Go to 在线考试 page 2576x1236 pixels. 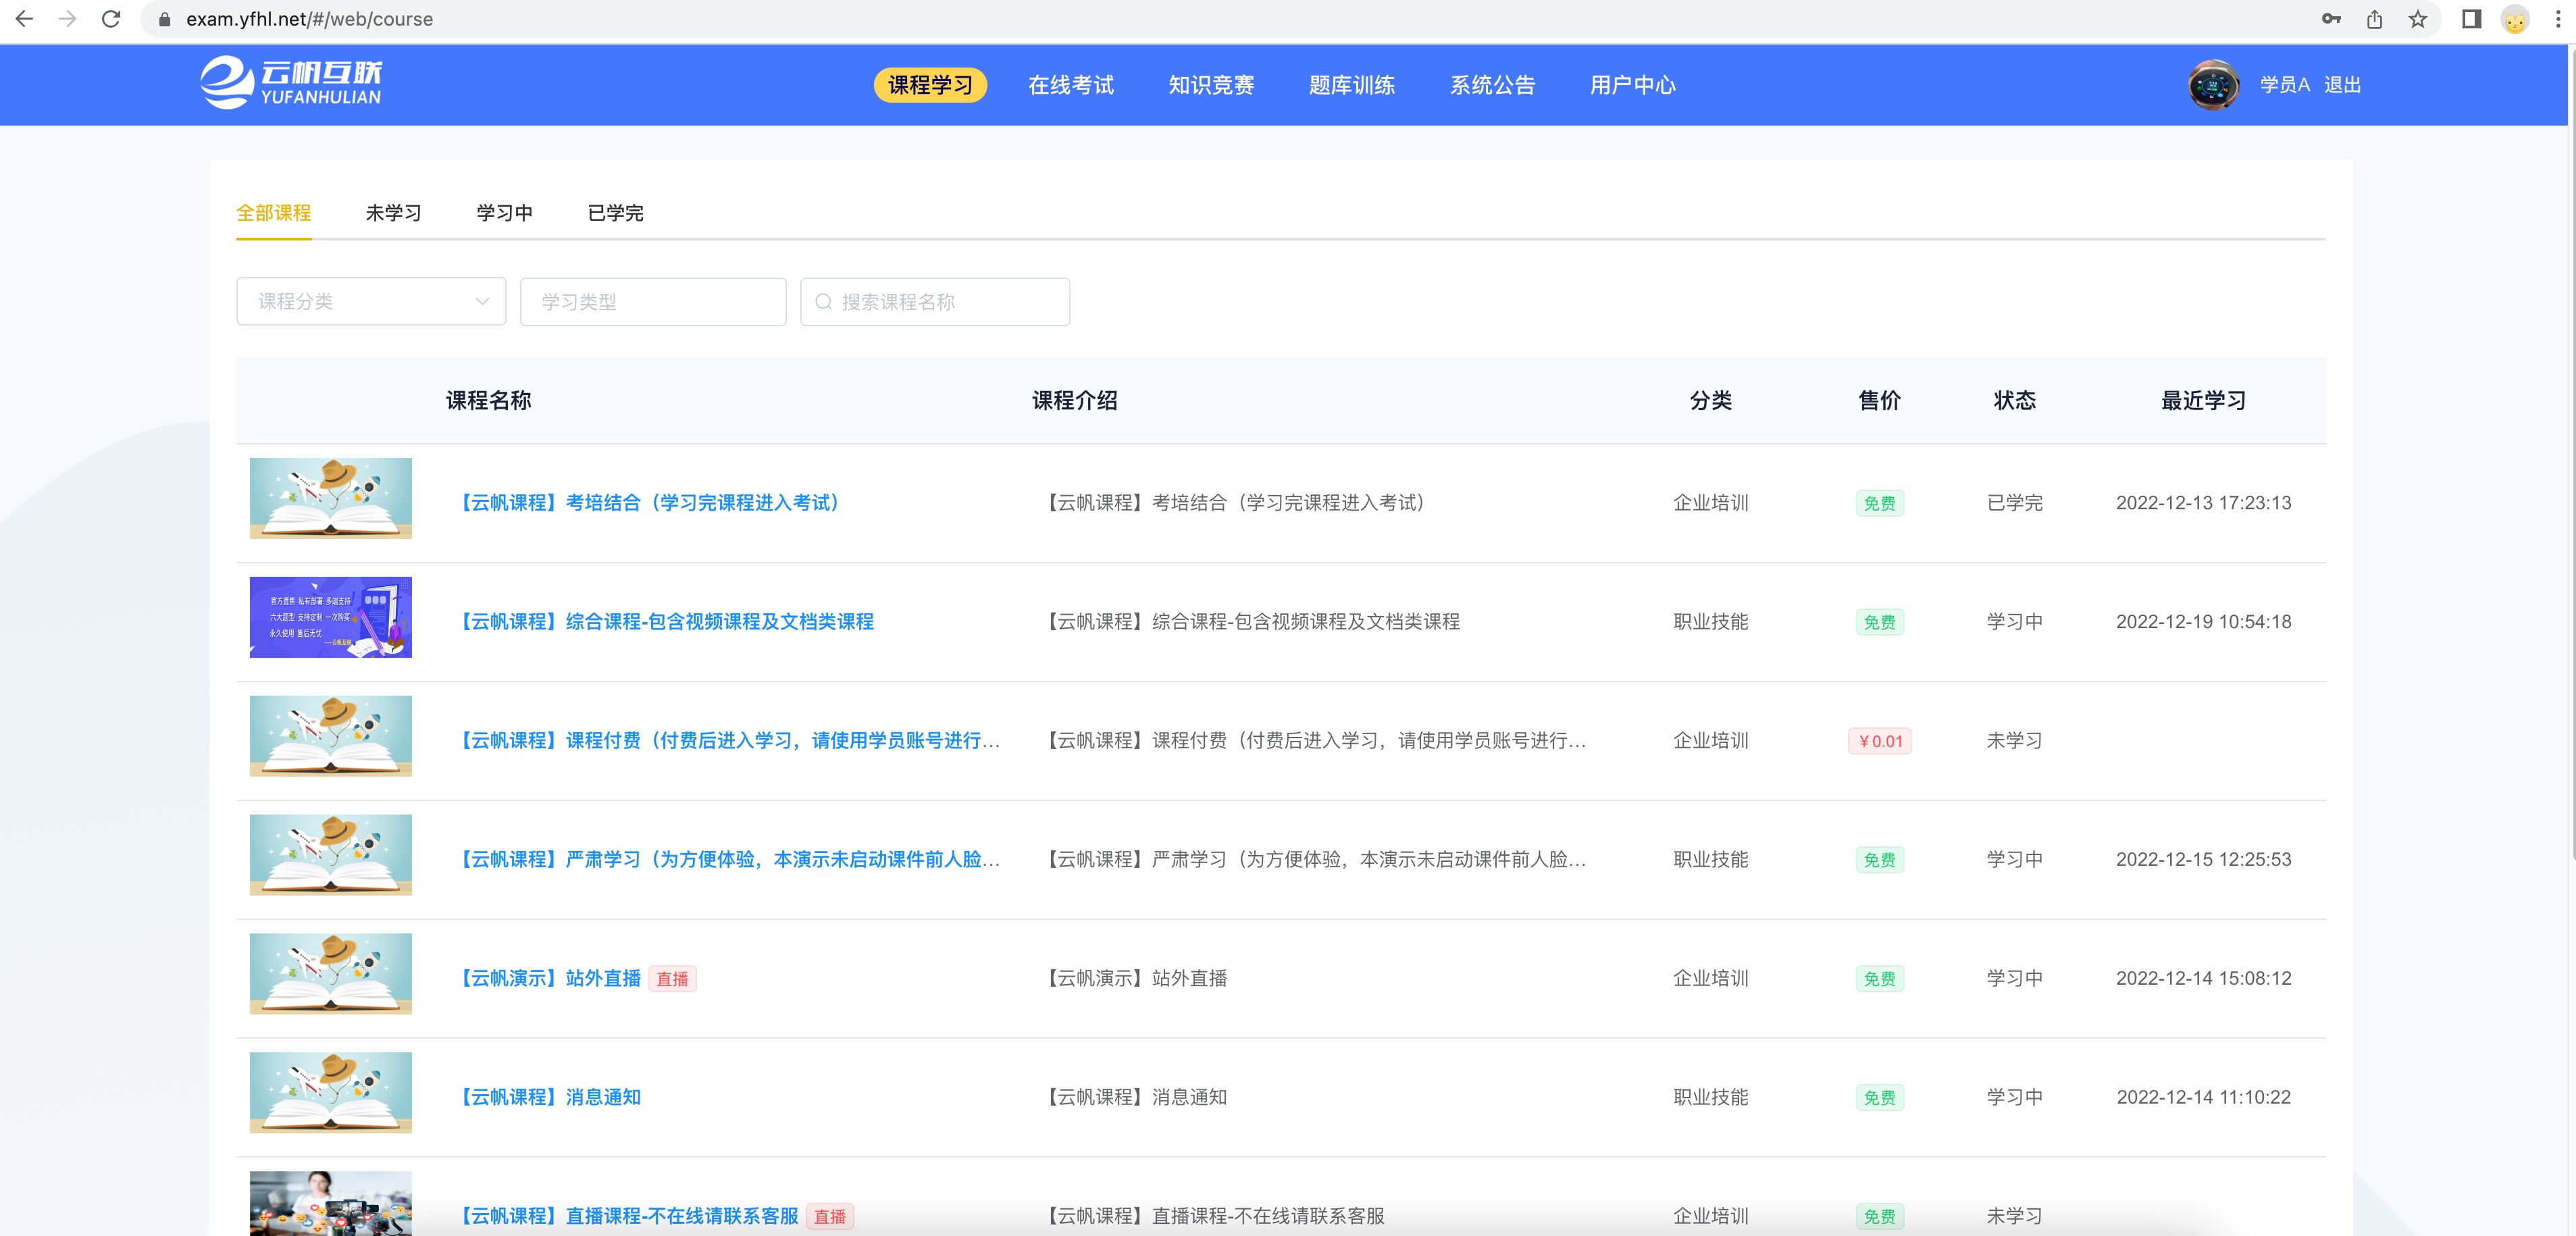tap(1071, 85)
